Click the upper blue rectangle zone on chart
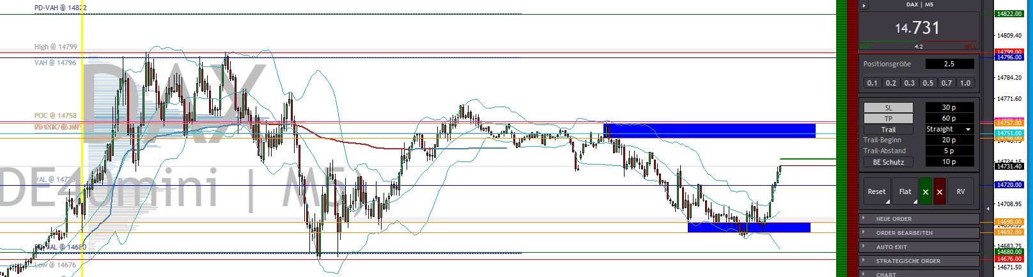This screenshot has height=277, width=1033. 710,130
